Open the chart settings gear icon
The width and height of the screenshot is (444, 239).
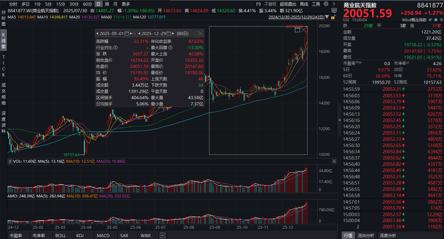click(326, 4)
